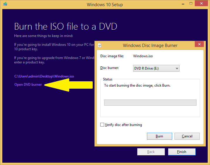The image size is (210, 165).
Task: Open the Windows.iso file path link
Action: (x=44, y=76)
